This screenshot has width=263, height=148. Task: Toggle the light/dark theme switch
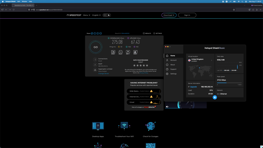(x=107, y=15)
